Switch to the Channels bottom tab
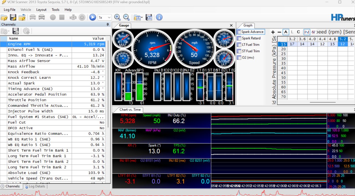Image resolution: width=355 pixels, height=196 pixels. [11, 186]
